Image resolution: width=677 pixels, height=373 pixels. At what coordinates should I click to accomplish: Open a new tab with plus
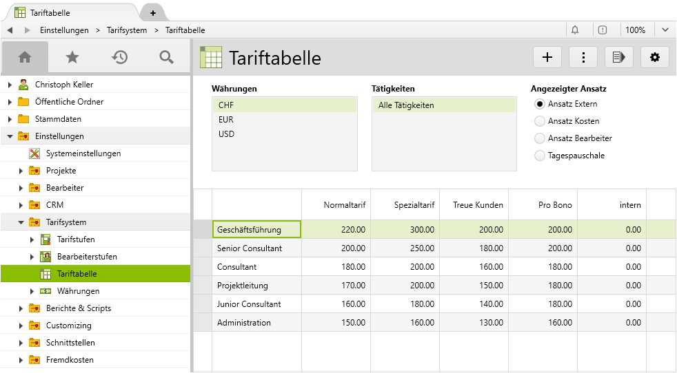[x=152, y=13]
